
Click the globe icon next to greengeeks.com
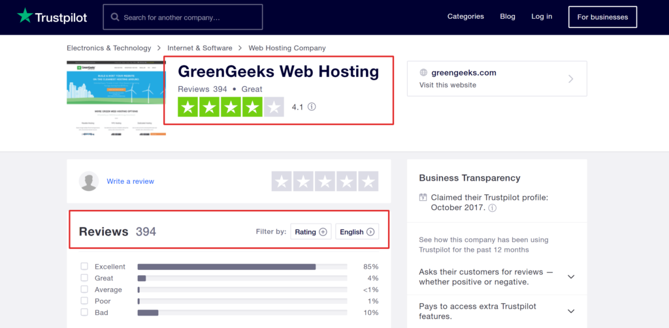423,72
